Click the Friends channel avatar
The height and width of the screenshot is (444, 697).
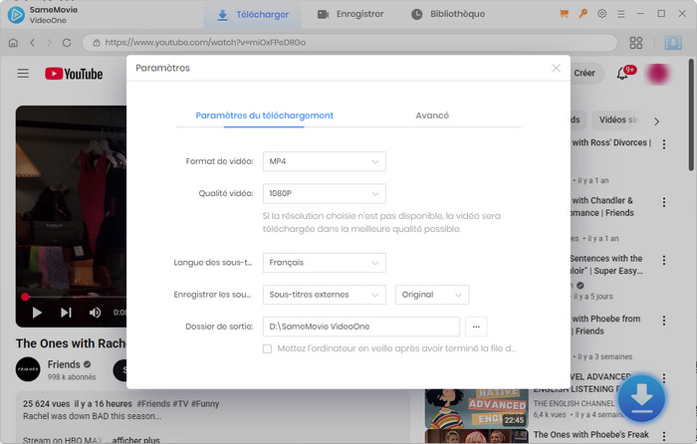28,369
